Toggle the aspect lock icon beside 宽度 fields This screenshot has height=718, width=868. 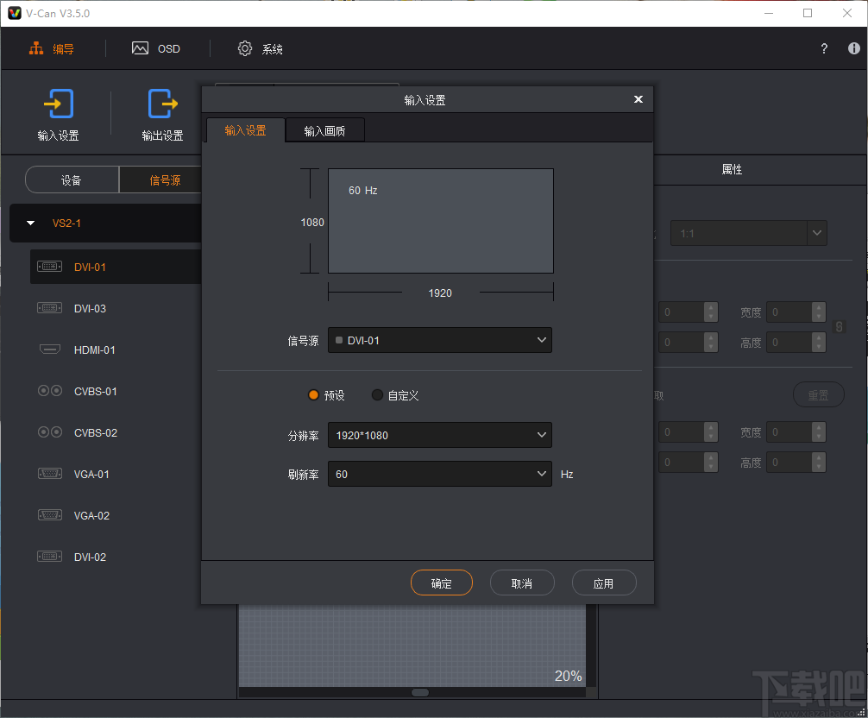[x=840, y=327]
